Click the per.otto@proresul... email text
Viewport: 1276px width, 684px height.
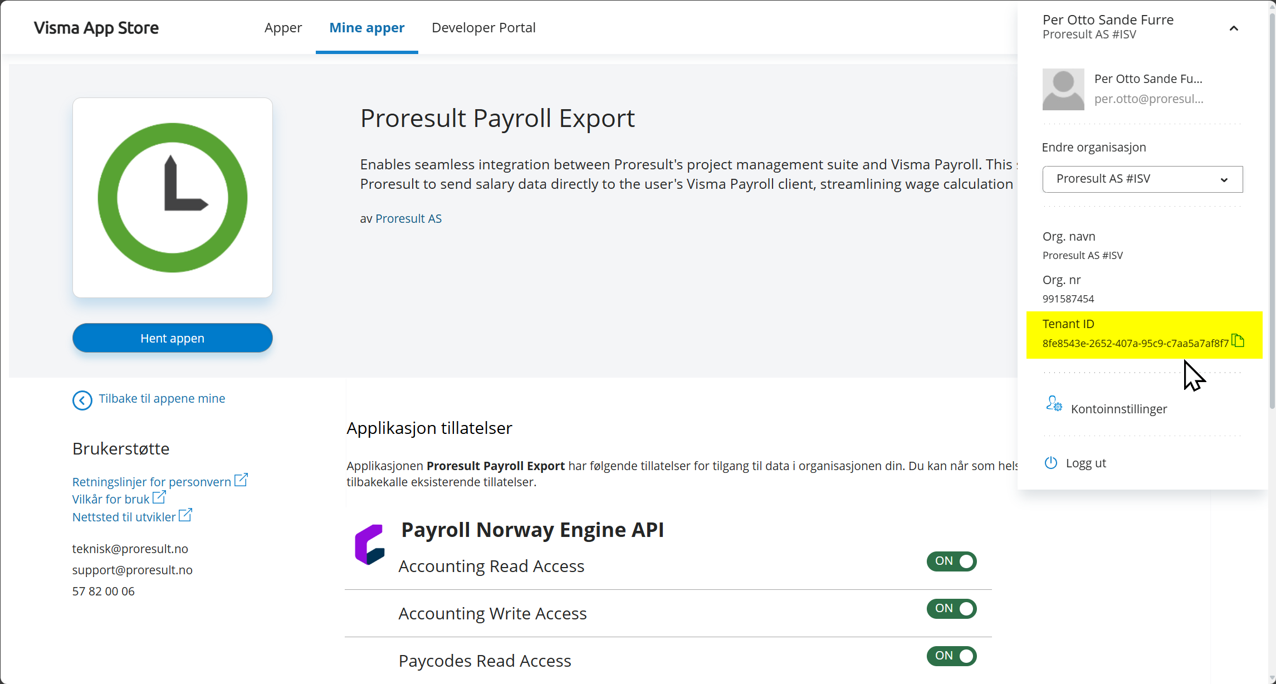coord(1148,99)
